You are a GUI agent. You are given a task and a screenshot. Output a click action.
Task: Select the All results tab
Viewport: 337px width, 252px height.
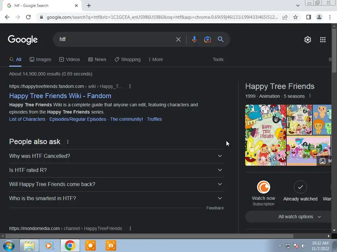tap(15, 59)
